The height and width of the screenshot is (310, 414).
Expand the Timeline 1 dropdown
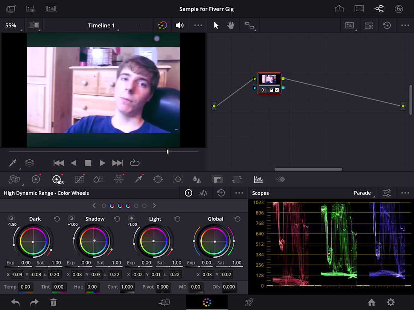pos(102,26)
